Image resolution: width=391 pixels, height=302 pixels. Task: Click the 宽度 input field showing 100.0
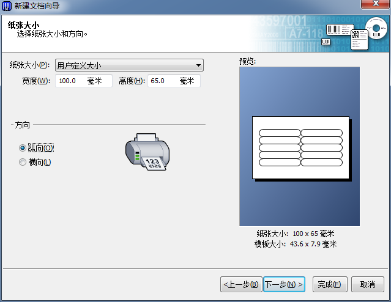coord(84,81)
